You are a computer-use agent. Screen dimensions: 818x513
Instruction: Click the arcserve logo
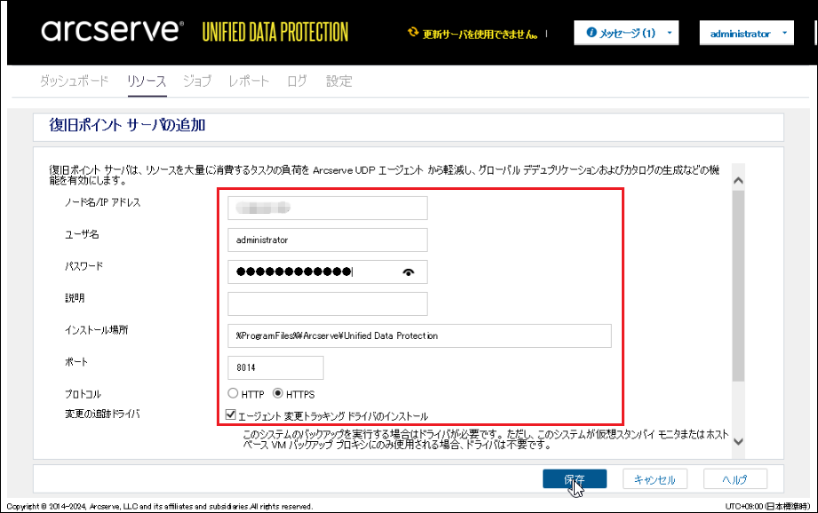[x=112, y=31]
